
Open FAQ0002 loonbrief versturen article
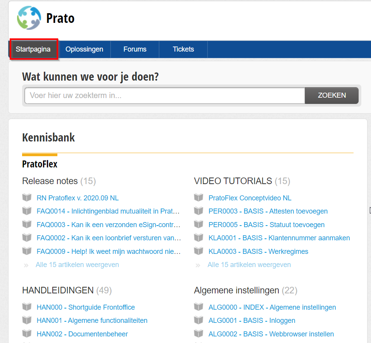[x=109, y=238]
